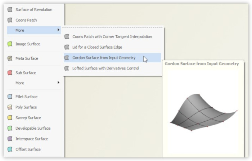This screenshot has width=252, height=161.
Task: Click the tooltip title Gordon Surface from Input Geometry
Action: point(202,64)
